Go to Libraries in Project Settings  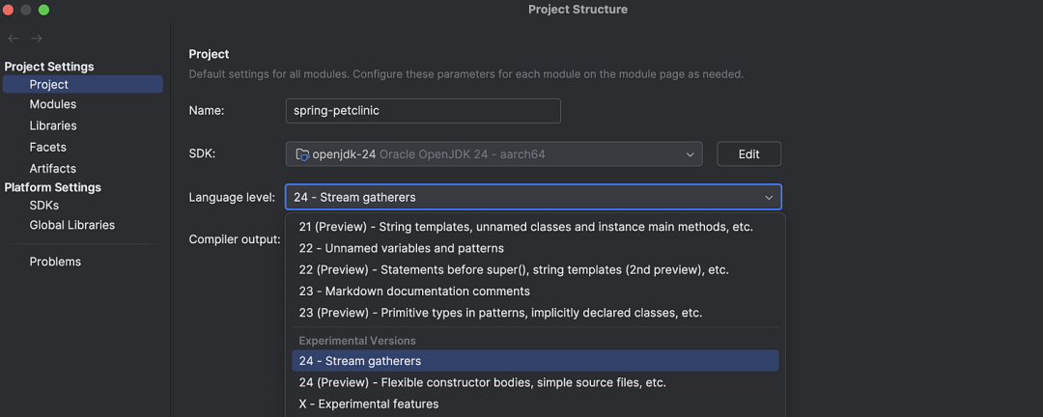pyautogui.click(x=53, y=125)
